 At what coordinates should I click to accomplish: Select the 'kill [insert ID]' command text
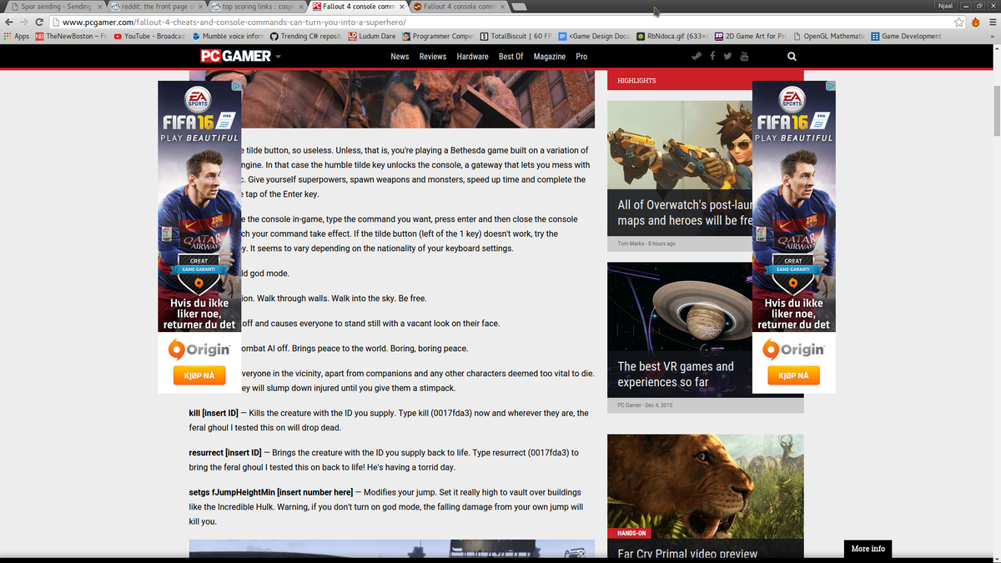coord(214,414)
